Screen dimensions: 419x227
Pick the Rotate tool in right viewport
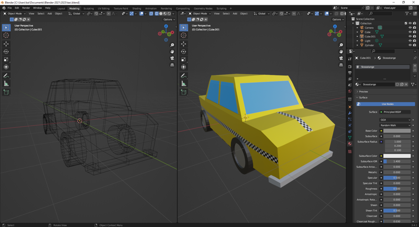click(183, 51)
